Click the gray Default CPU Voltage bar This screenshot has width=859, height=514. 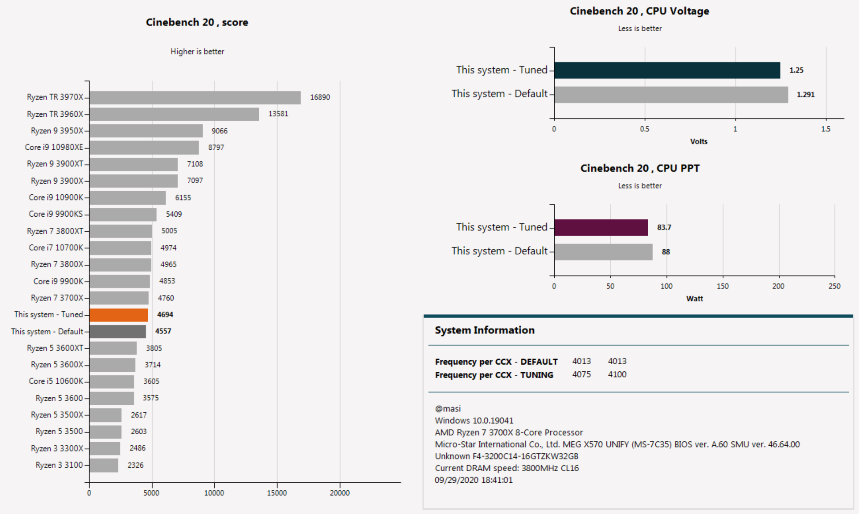click(x=671, y=95)
